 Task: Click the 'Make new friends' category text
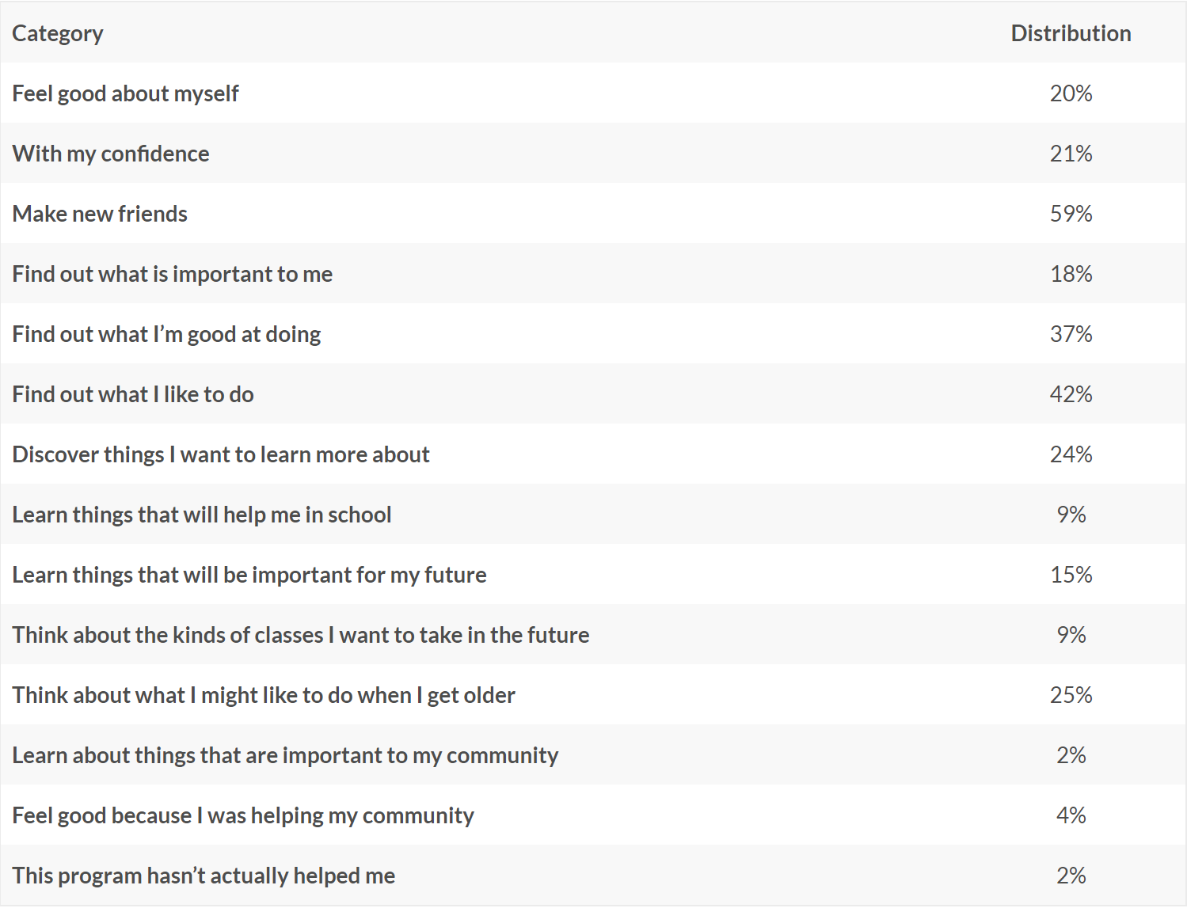100,214
